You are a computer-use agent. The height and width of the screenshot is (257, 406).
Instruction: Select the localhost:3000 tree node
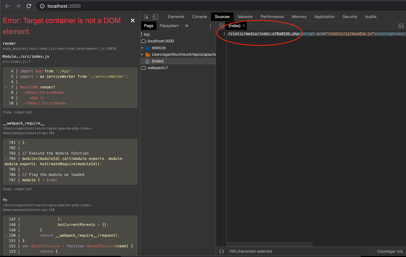point(161,41)
